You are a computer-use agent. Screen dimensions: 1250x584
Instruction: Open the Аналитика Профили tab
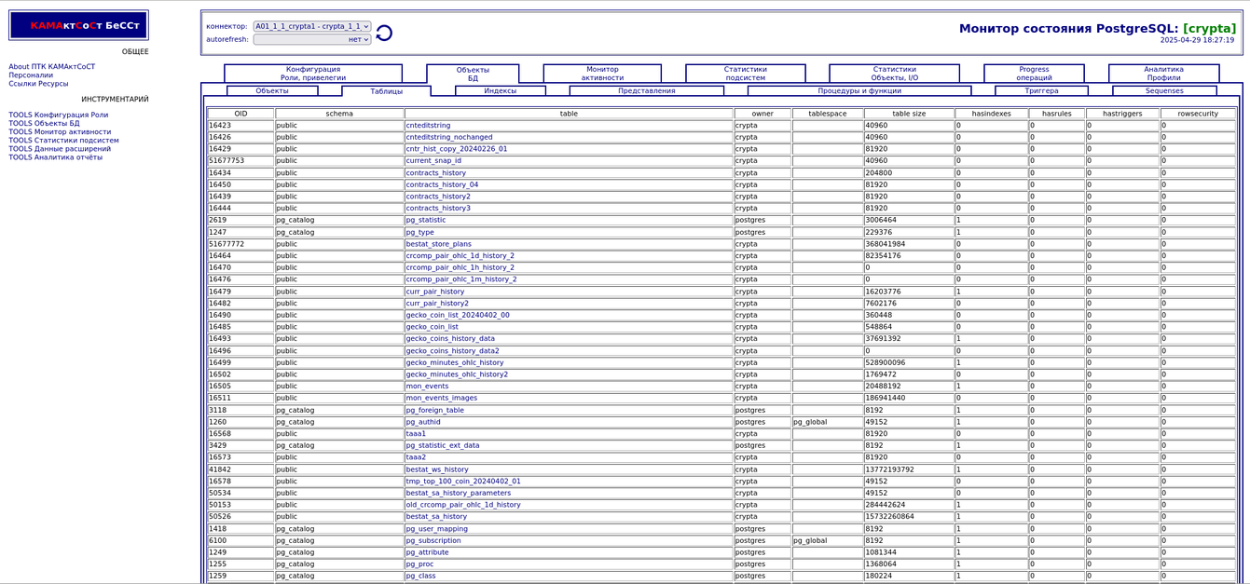(1163, 74)
